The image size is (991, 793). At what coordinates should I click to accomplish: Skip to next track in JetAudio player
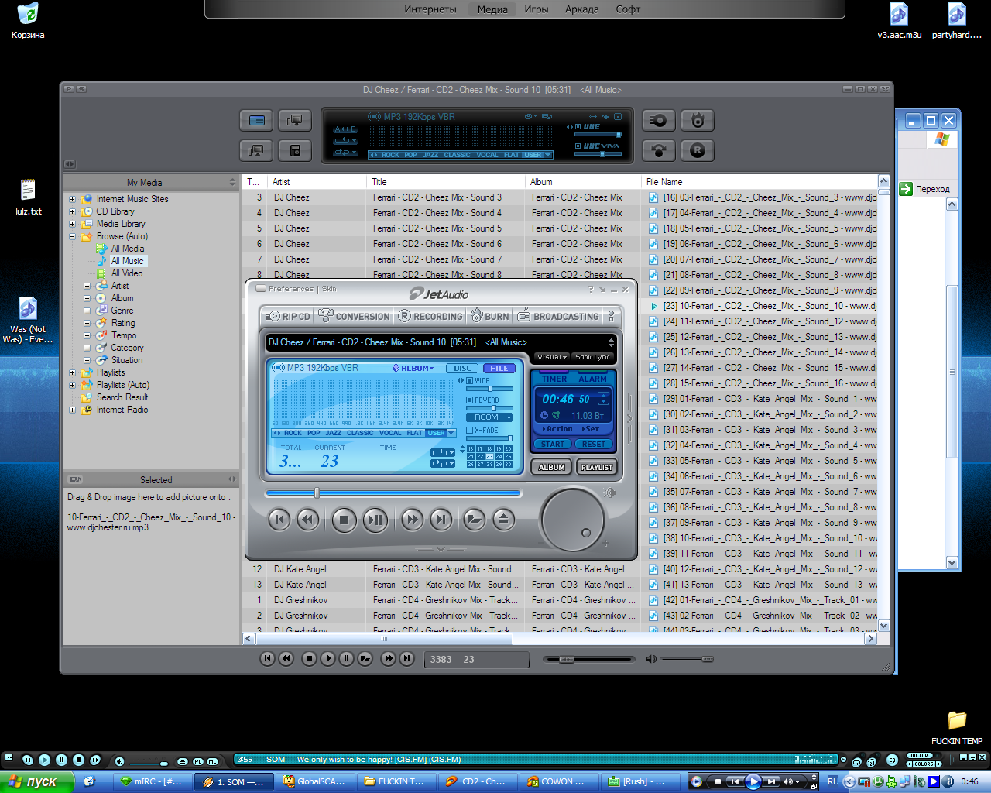tap(441, 519)
